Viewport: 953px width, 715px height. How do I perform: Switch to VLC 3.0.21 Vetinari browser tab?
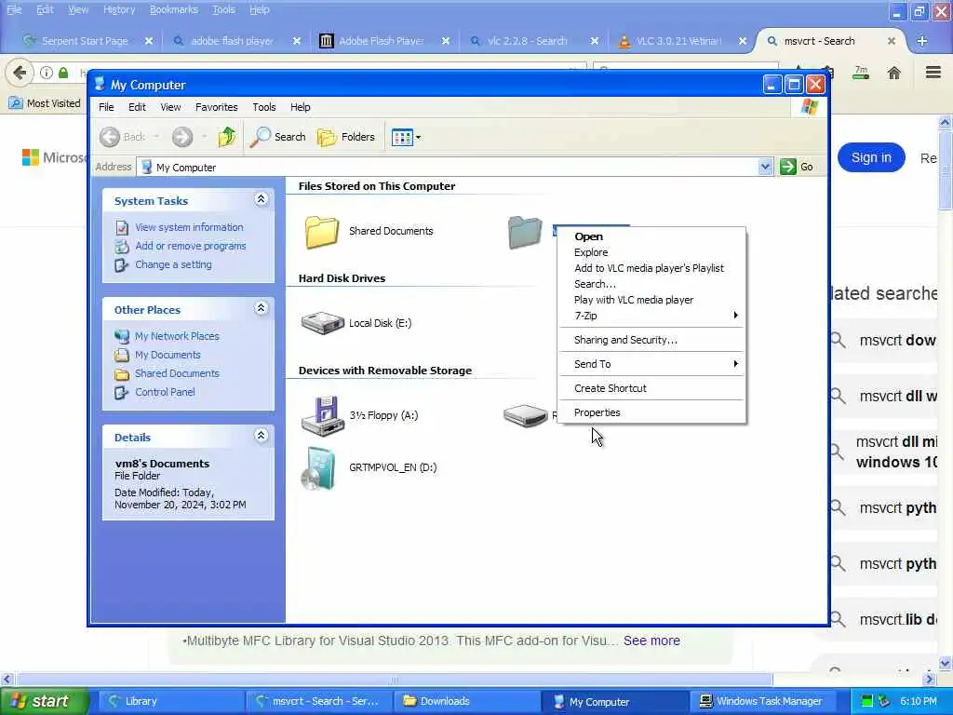tap(678, 41)
